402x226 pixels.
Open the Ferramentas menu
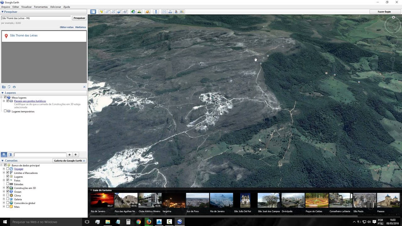(x=41, y=7)
